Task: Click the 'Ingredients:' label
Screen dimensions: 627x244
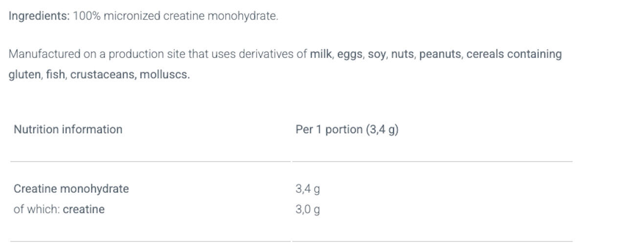Action: click(39, 16)
